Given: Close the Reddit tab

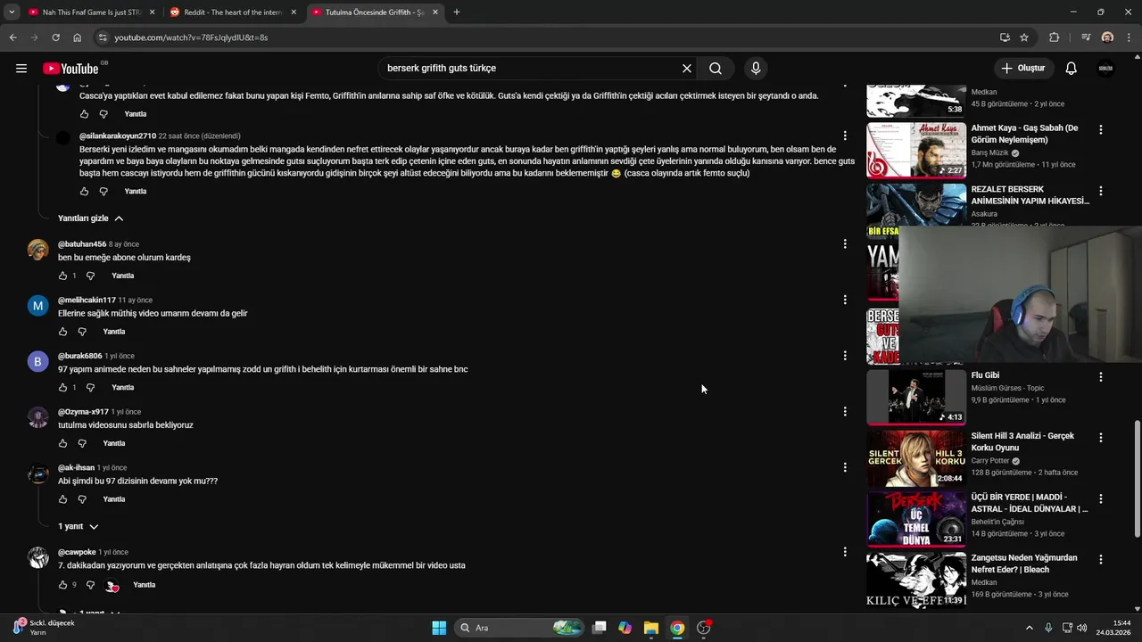Looking at the screenshot, I should click(294, 12).
